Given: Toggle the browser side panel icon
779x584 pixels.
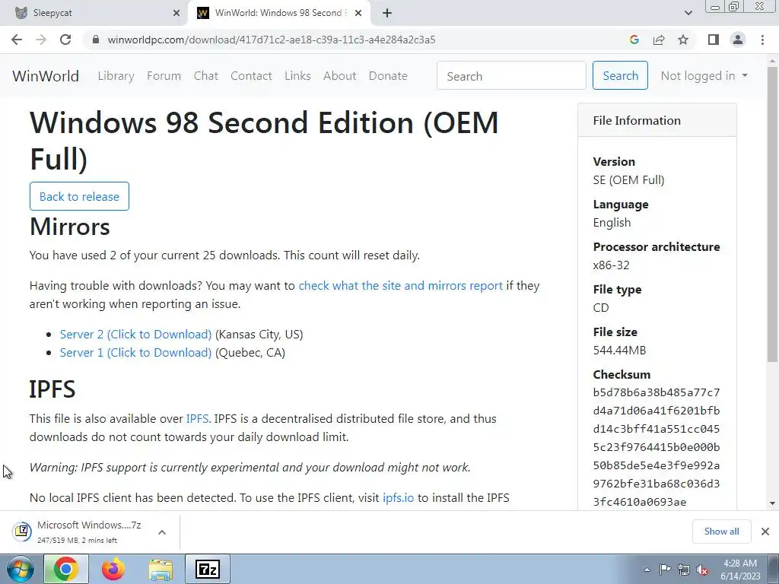Looking at the screenshot, I should click(714, 40).
